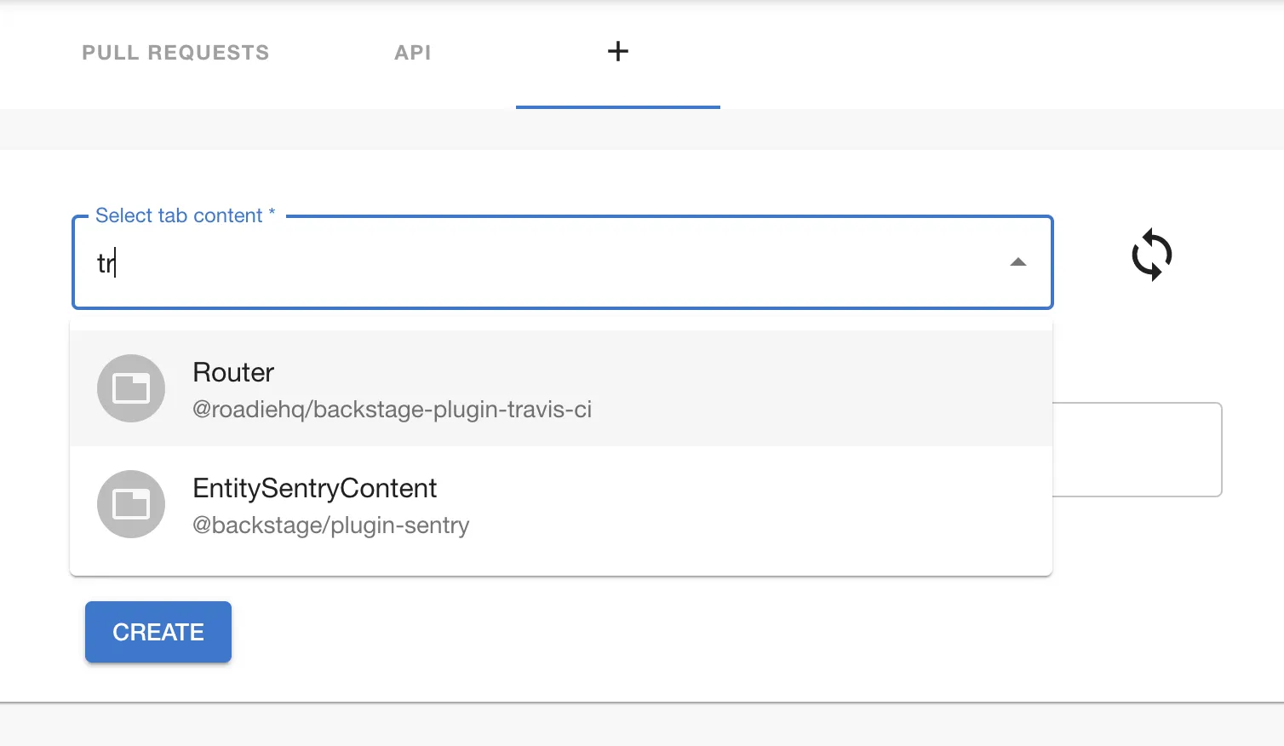This screenshot has height=746, width=1284.
Task: Click the folder icon beside EntitySentryContent
Action: [x=131, y=504]
